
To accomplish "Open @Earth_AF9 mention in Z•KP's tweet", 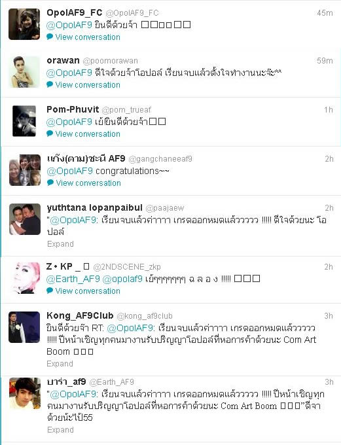I will click(73, 279).
